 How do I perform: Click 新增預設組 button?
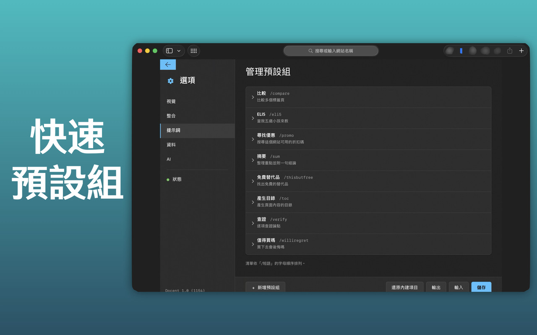point(266,287)
